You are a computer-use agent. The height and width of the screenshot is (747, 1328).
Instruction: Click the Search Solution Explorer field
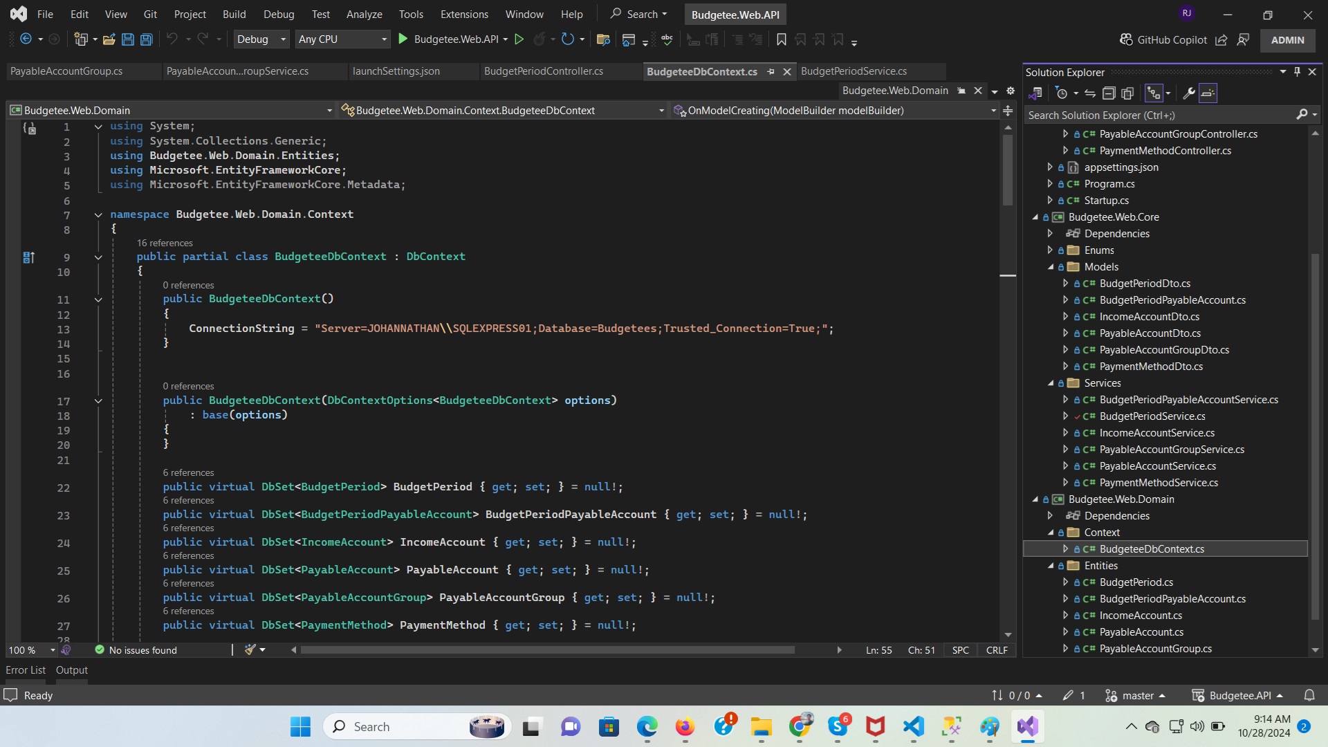[1159, 115]
